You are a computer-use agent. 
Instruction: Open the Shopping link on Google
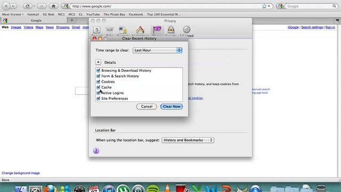pos(63,27)
